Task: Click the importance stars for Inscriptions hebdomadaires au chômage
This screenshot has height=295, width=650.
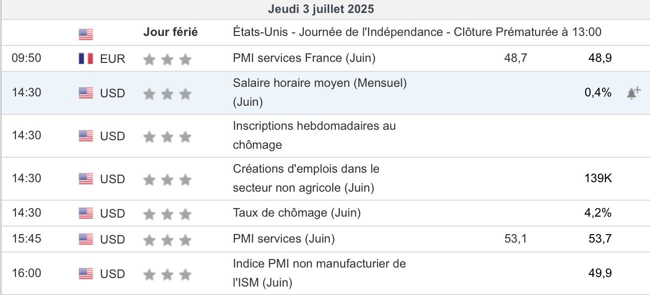Action: point(167,136)
